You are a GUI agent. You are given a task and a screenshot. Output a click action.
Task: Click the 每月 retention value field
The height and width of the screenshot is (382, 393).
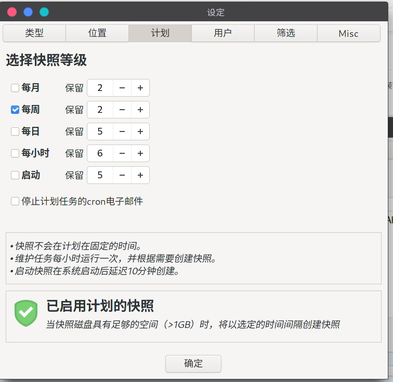click(100, 88)
